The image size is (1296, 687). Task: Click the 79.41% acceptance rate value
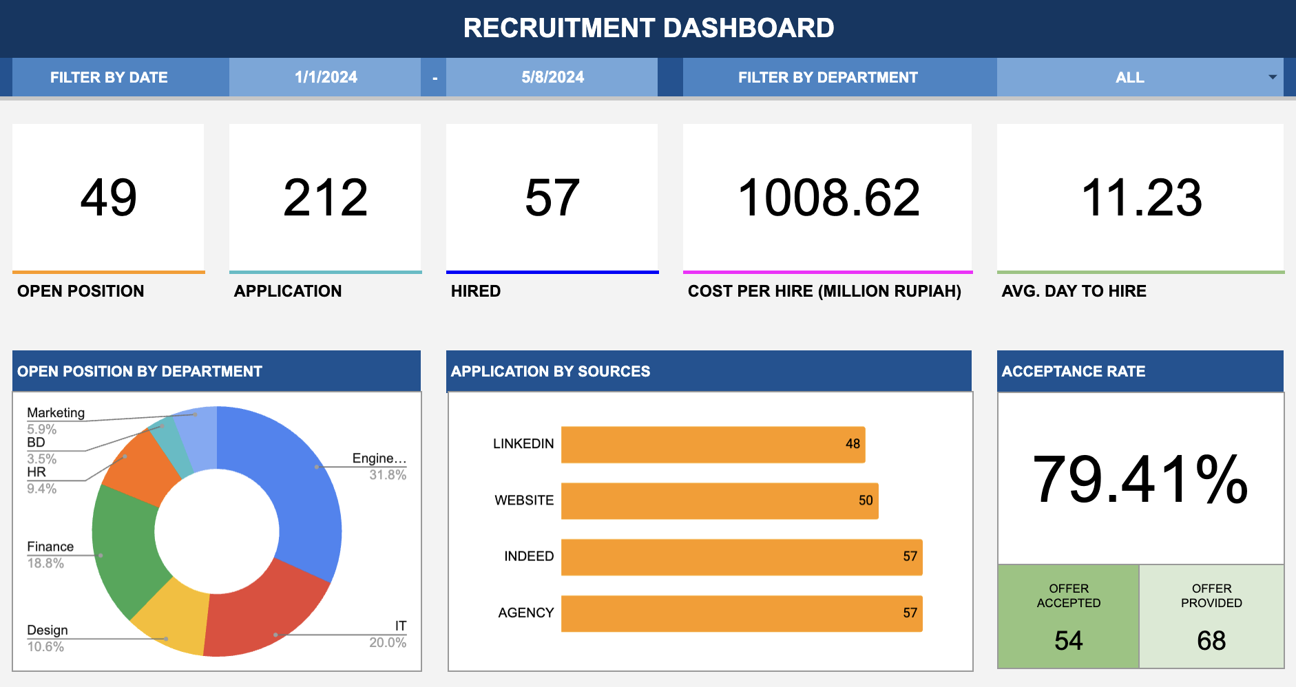pyautogui.click(x=1140, y=479)
